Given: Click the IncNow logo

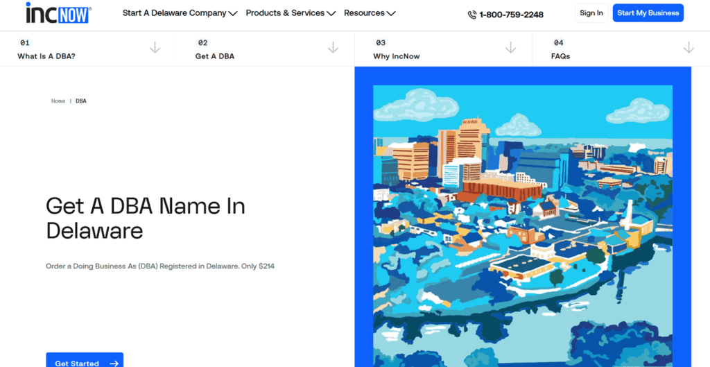Looking at the screenshot, I should (58, 13).
